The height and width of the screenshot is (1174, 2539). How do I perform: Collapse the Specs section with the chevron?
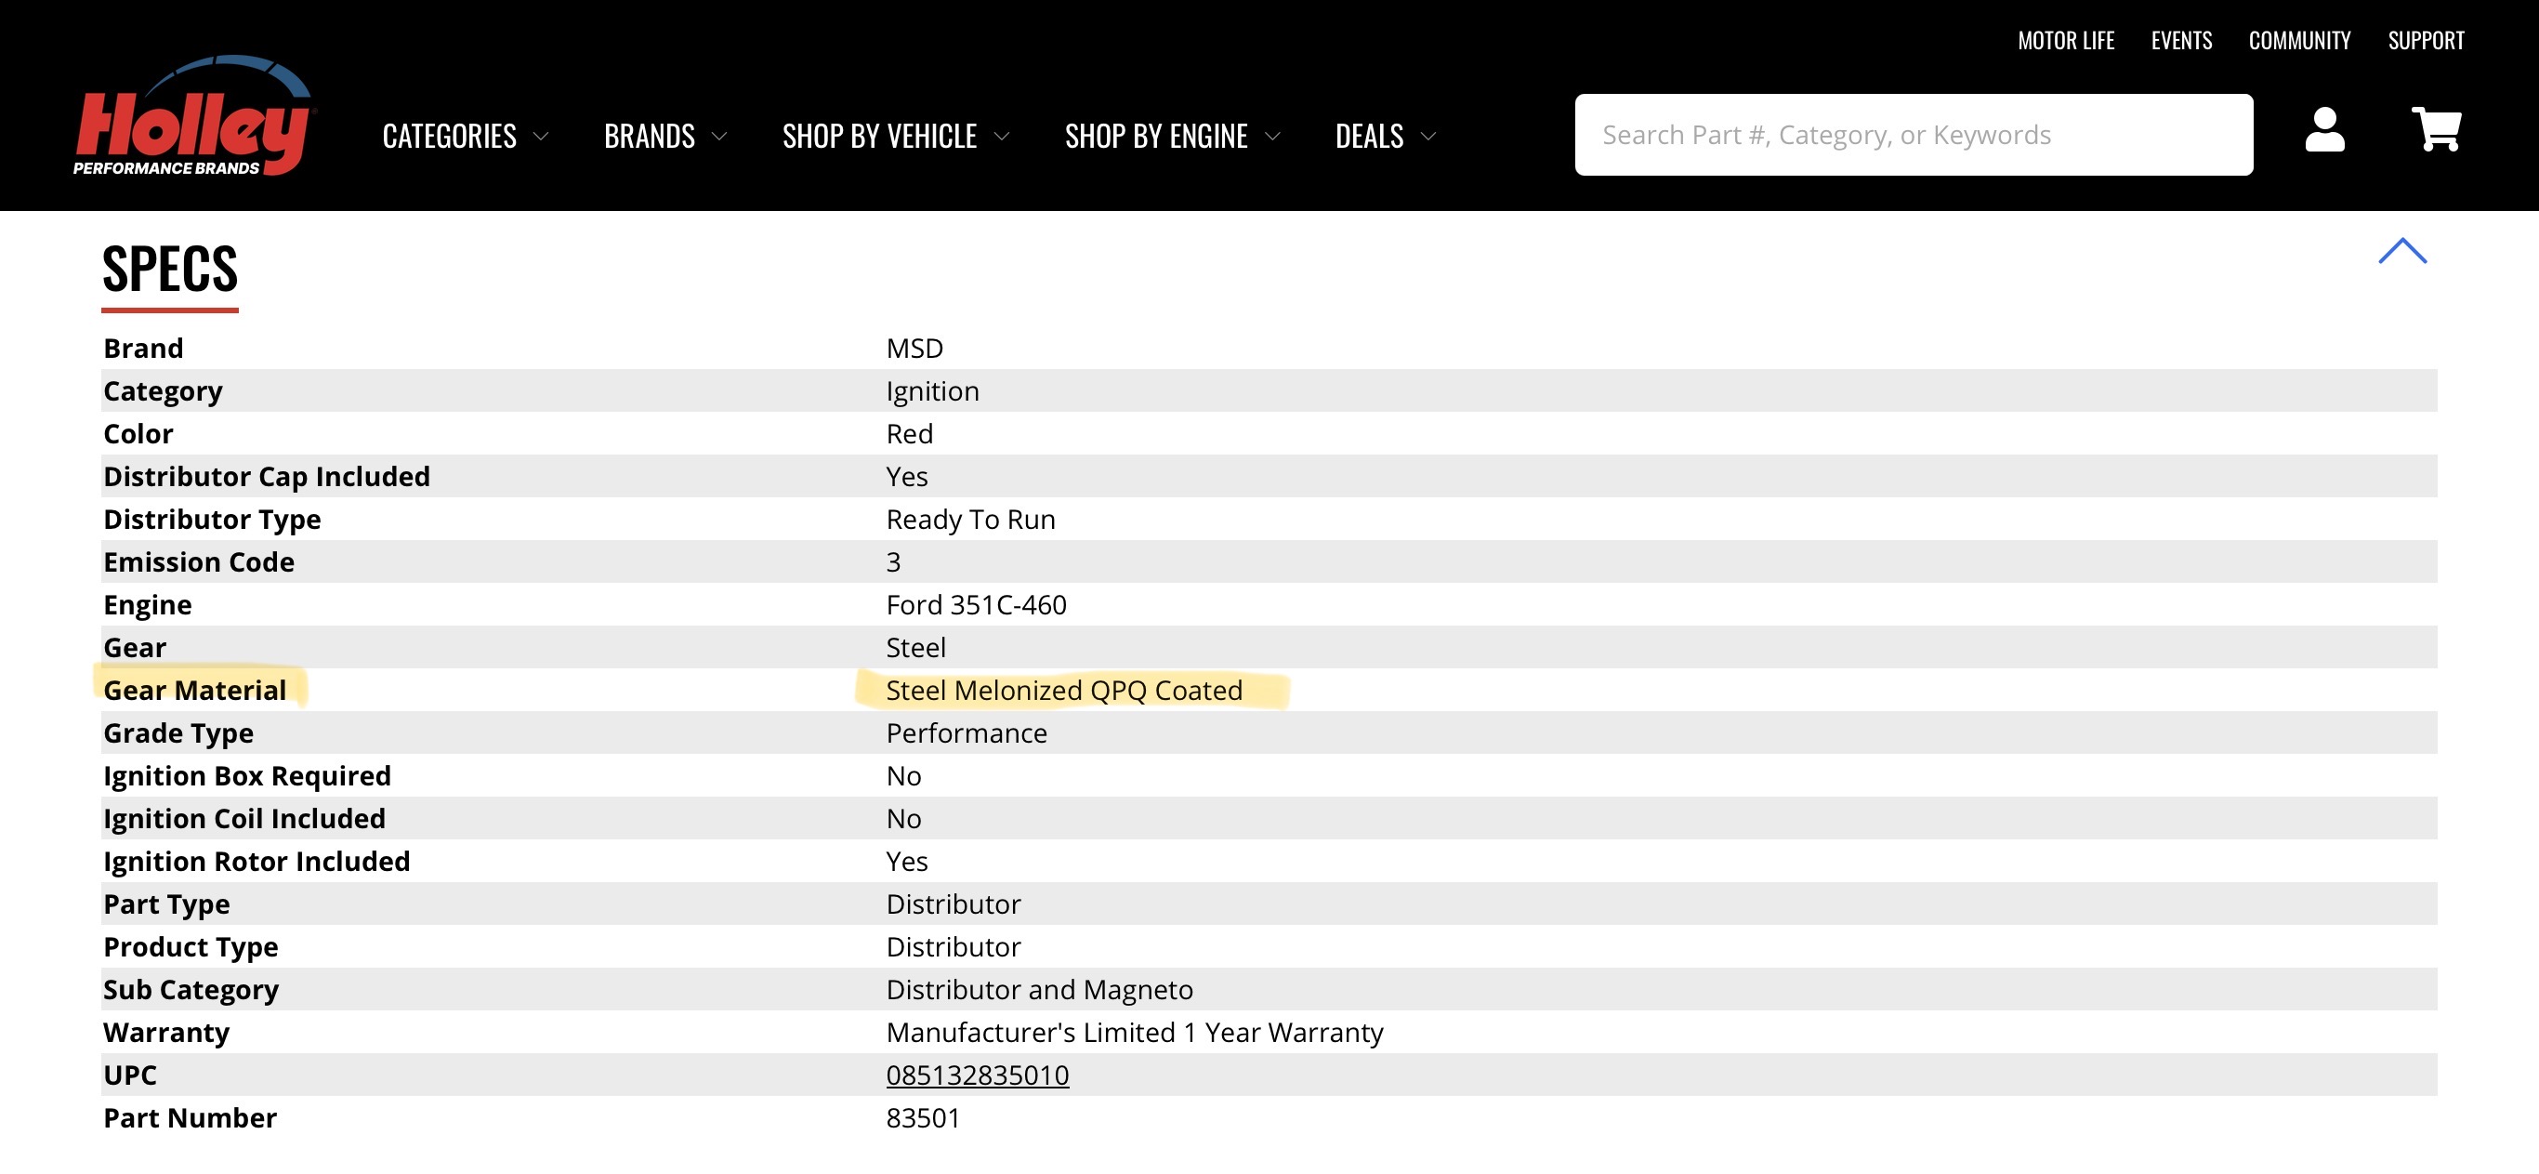(x=2401, y=252)
